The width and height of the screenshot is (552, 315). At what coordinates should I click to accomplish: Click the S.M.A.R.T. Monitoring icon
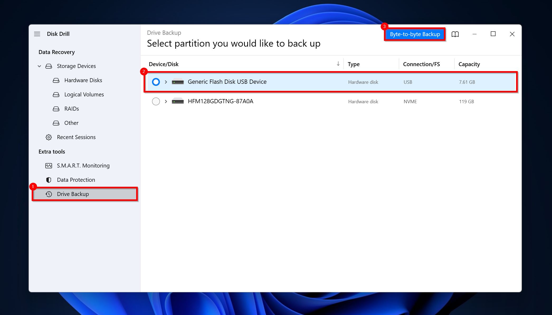click(x=48, y=165)
